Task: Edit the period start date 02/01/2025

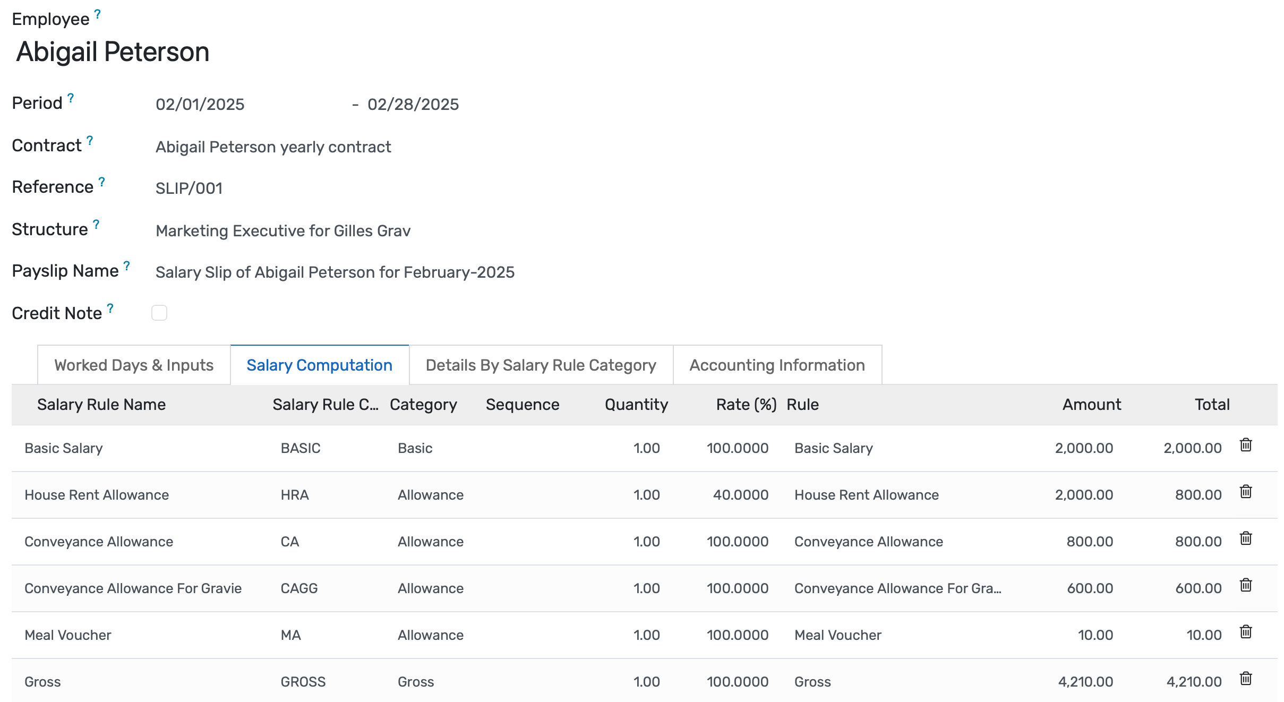Action: (200, 104)
